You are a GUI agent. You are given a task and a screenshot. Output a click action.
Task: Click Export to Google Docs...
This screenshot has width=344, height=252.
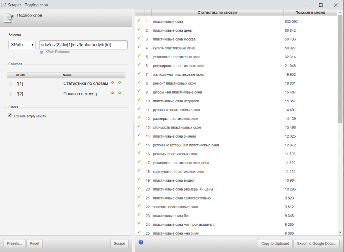(316, 244)
